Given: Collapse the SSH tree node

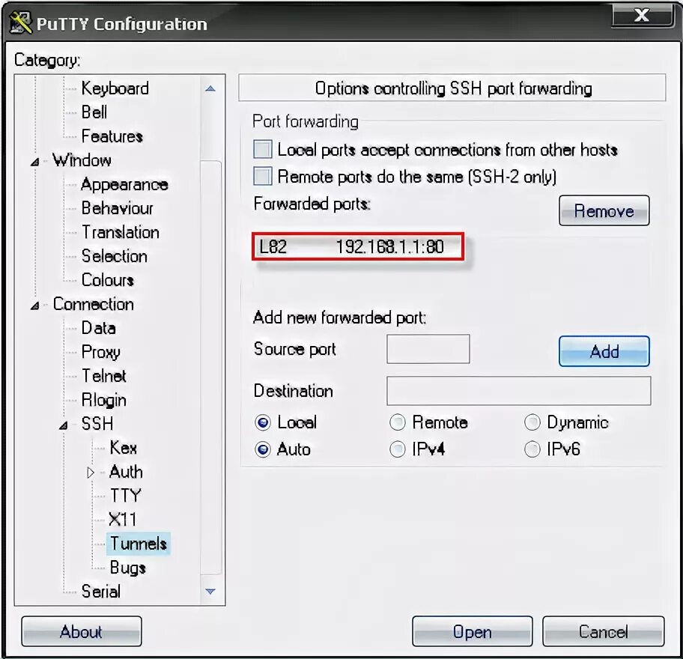Looking at the screenshot, I should (x=64, y=425).
